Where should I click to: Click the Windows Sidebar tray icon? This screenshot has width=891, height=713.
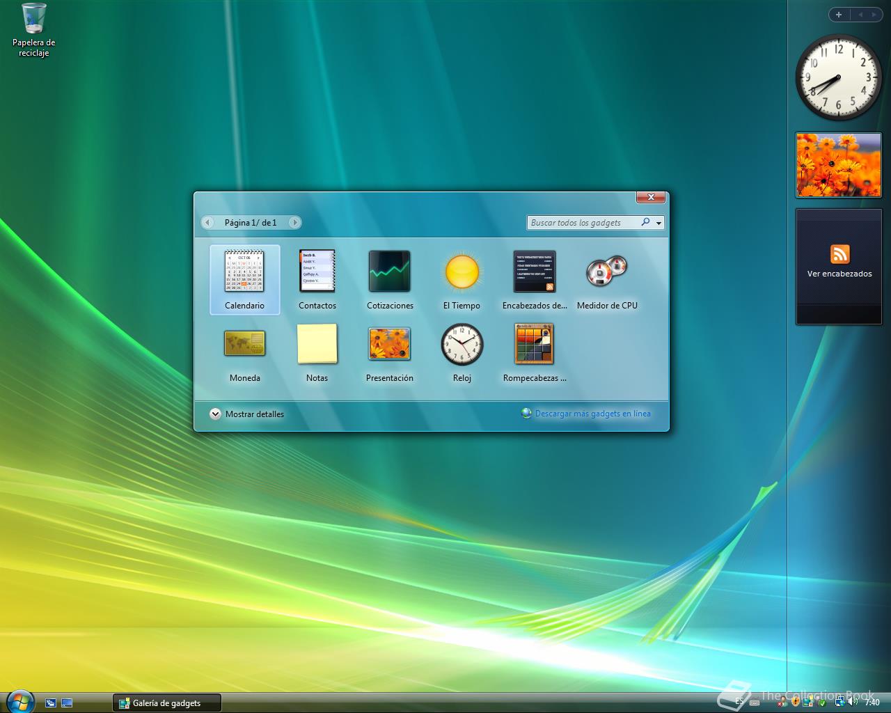point(808,702)
